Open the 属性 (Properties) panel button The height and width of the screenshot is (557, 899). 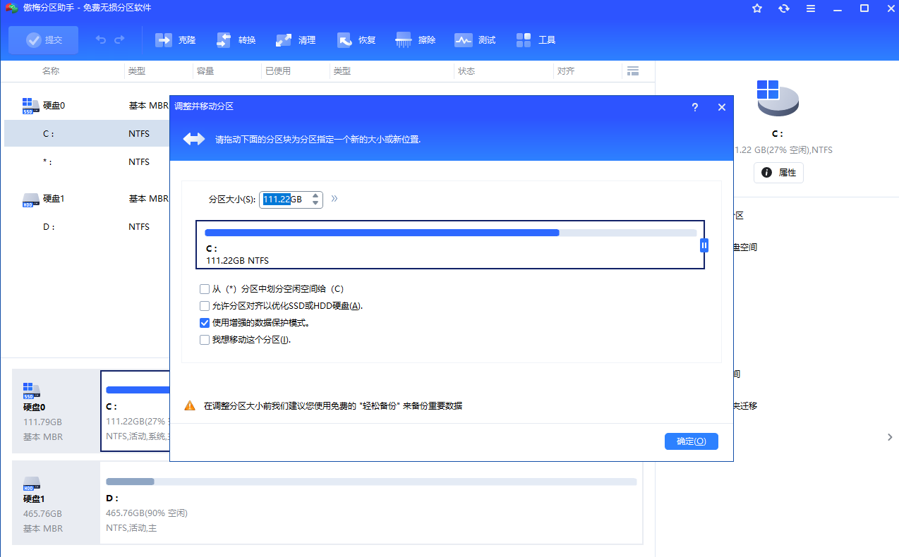click(778, 172)
